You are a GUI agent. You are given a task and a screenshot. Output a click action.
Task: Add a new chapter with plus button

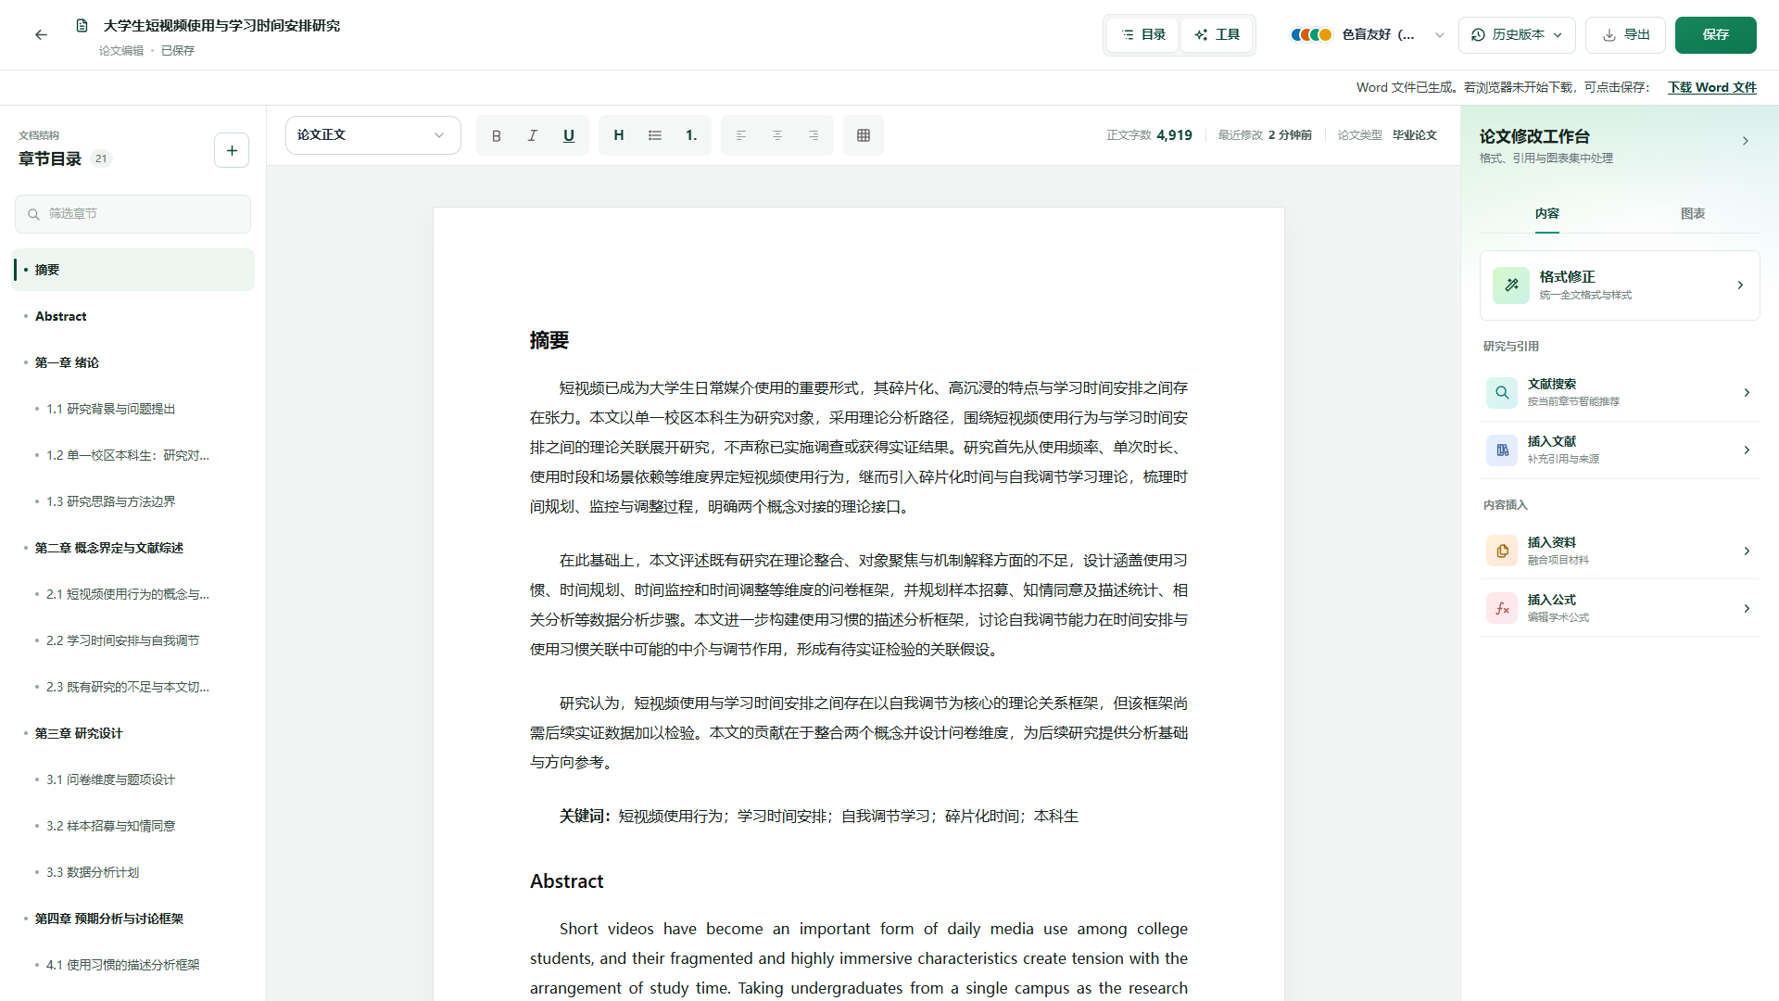point(232,150)
